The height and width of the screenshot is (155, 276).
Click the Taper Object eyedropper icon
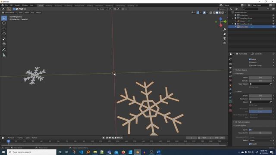[x=270, y=84]
